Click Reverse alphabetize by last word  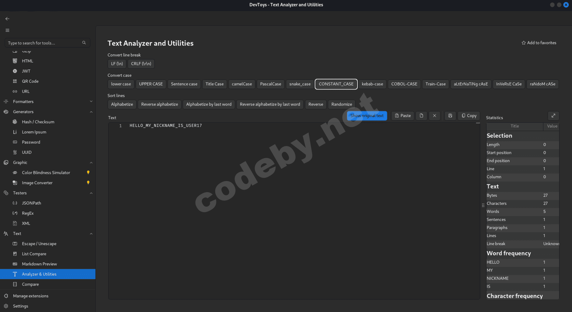click(x=270, y=104)
